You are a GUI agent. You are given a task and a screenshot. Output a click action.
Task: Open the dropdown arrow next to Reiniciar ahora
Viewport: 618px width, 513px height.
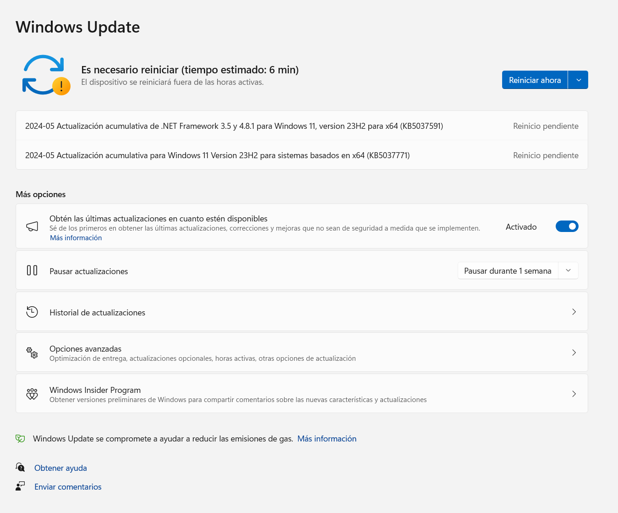click(x=578, y=80)
